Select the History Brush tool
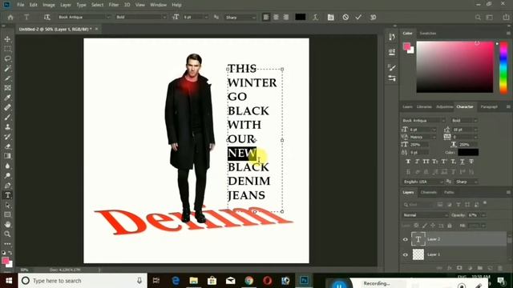 [x=7, y=137]
